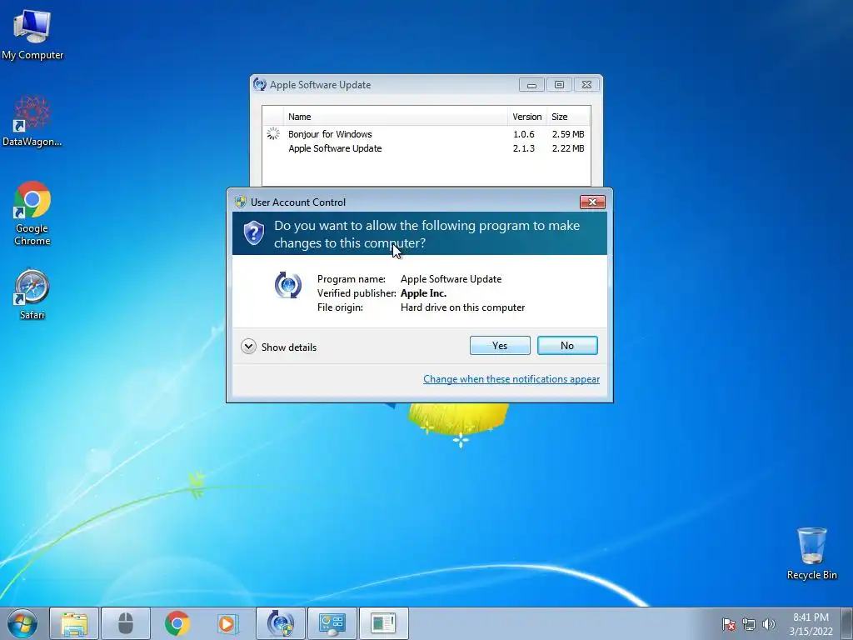
Task: Sort updates by Version column
Action: pyautogui.click(x=527, y=117)
